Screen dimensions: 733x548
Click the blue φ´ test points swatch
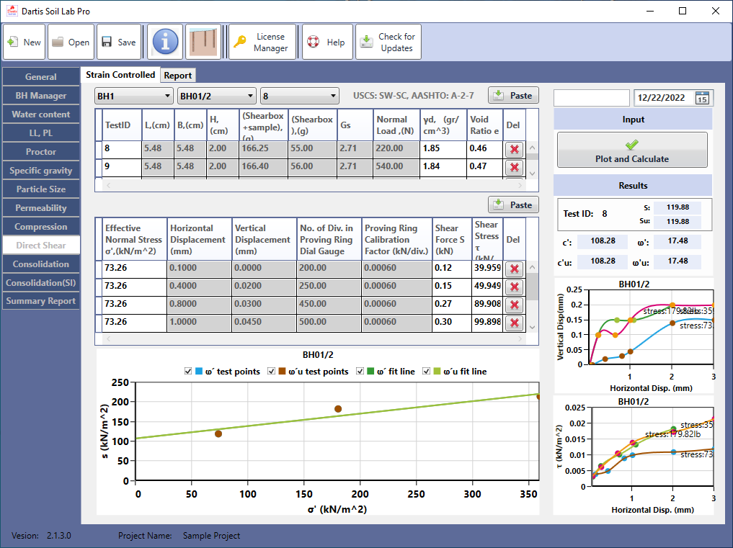pos(199,371)
